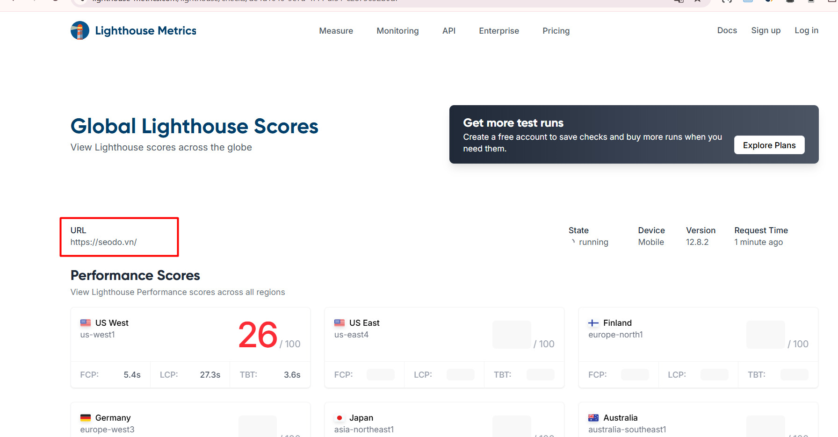Open the Docs link

click(727, 30)
